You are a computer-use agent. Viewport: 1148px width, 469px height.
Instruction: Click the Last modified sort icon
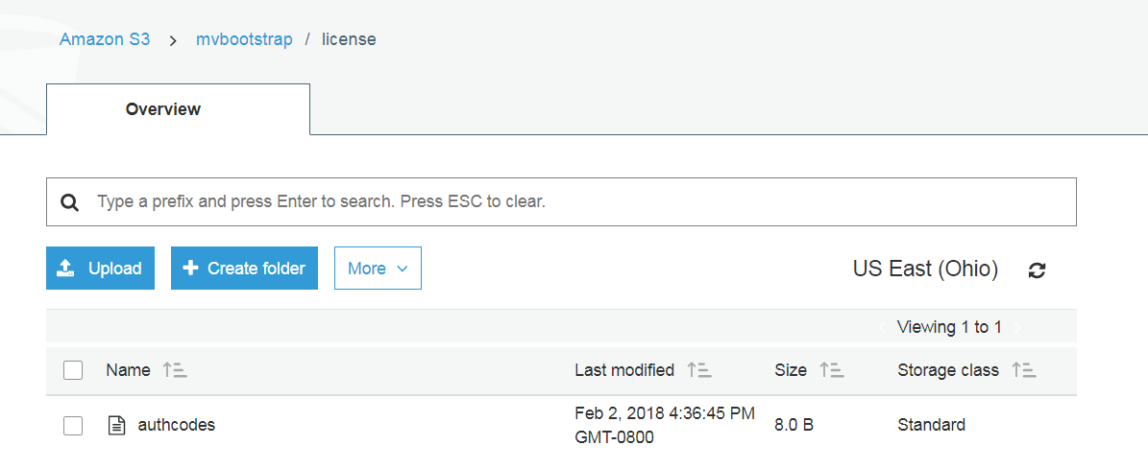[x=698, y=370]
